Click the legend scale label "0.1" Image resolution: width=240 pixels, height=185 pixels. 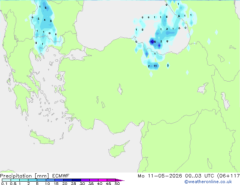(4, 183)
